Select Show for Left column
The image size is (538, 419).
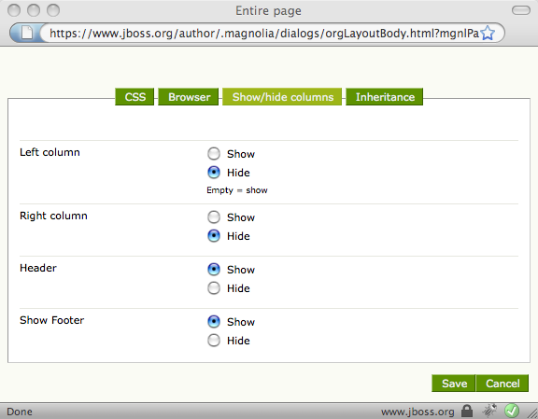point(214,154)
